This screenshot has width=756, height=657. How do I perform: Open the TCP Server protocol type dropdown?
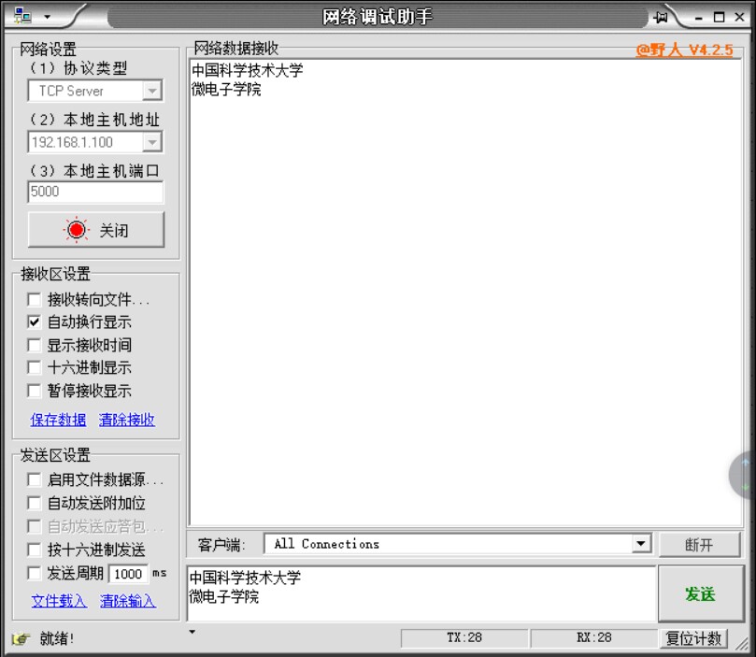[152, 91]
